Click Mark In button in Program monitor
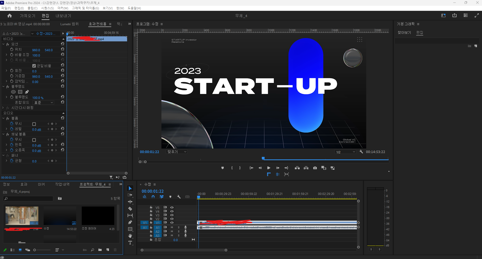482x259 pixels. coord(232,168)
